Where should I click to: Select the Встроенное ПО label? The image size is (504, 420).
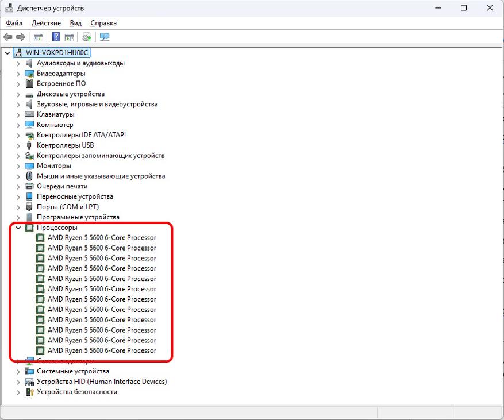[x=61, y=83]
